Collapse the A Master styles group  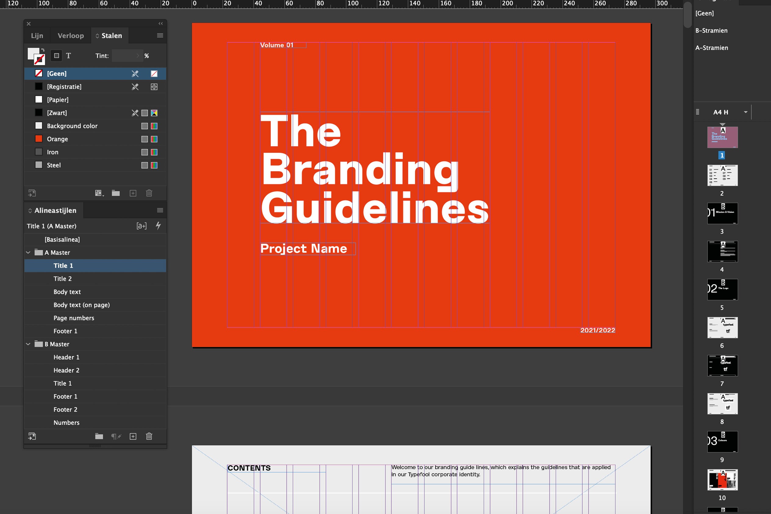28,252
